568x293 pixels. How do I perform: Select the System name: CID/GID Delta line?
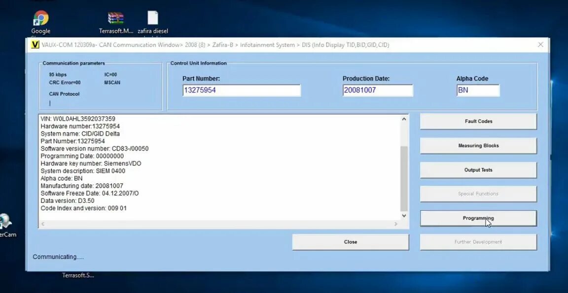click(80, 134)
